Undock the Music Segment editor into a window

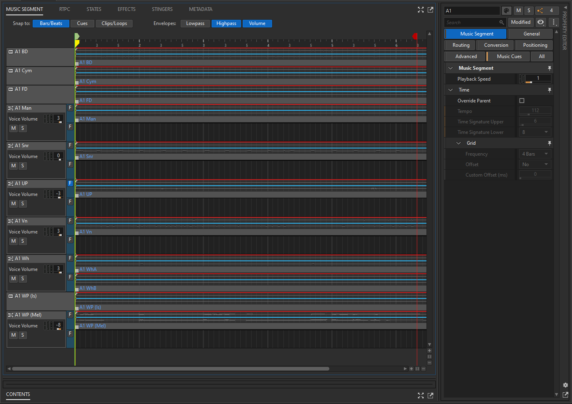[431, 10]
